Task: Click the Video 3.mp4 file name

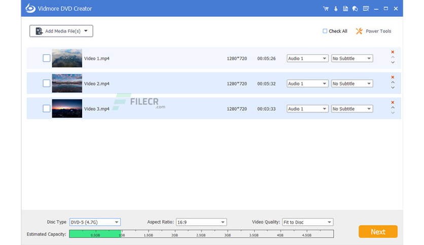Action: [97, 109]
